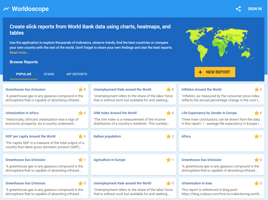Click the Worldoscope title text
The width and height of the screenshot is (268, 200).
coord(30,9)
